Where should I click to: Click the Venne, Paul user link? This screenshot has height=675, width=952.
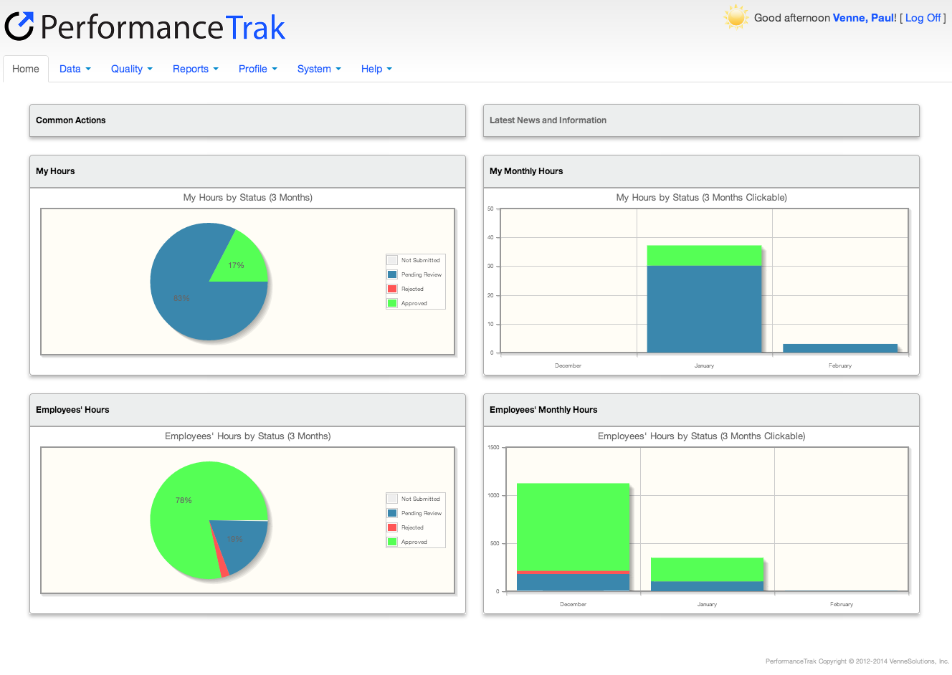[x=863, y=18]
